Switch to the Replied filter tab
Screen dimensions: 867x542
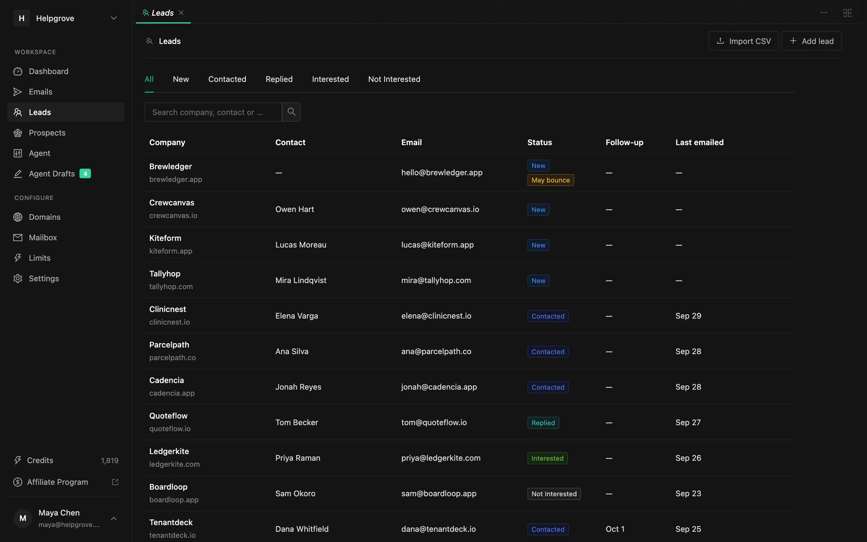[x=279, y=79]
